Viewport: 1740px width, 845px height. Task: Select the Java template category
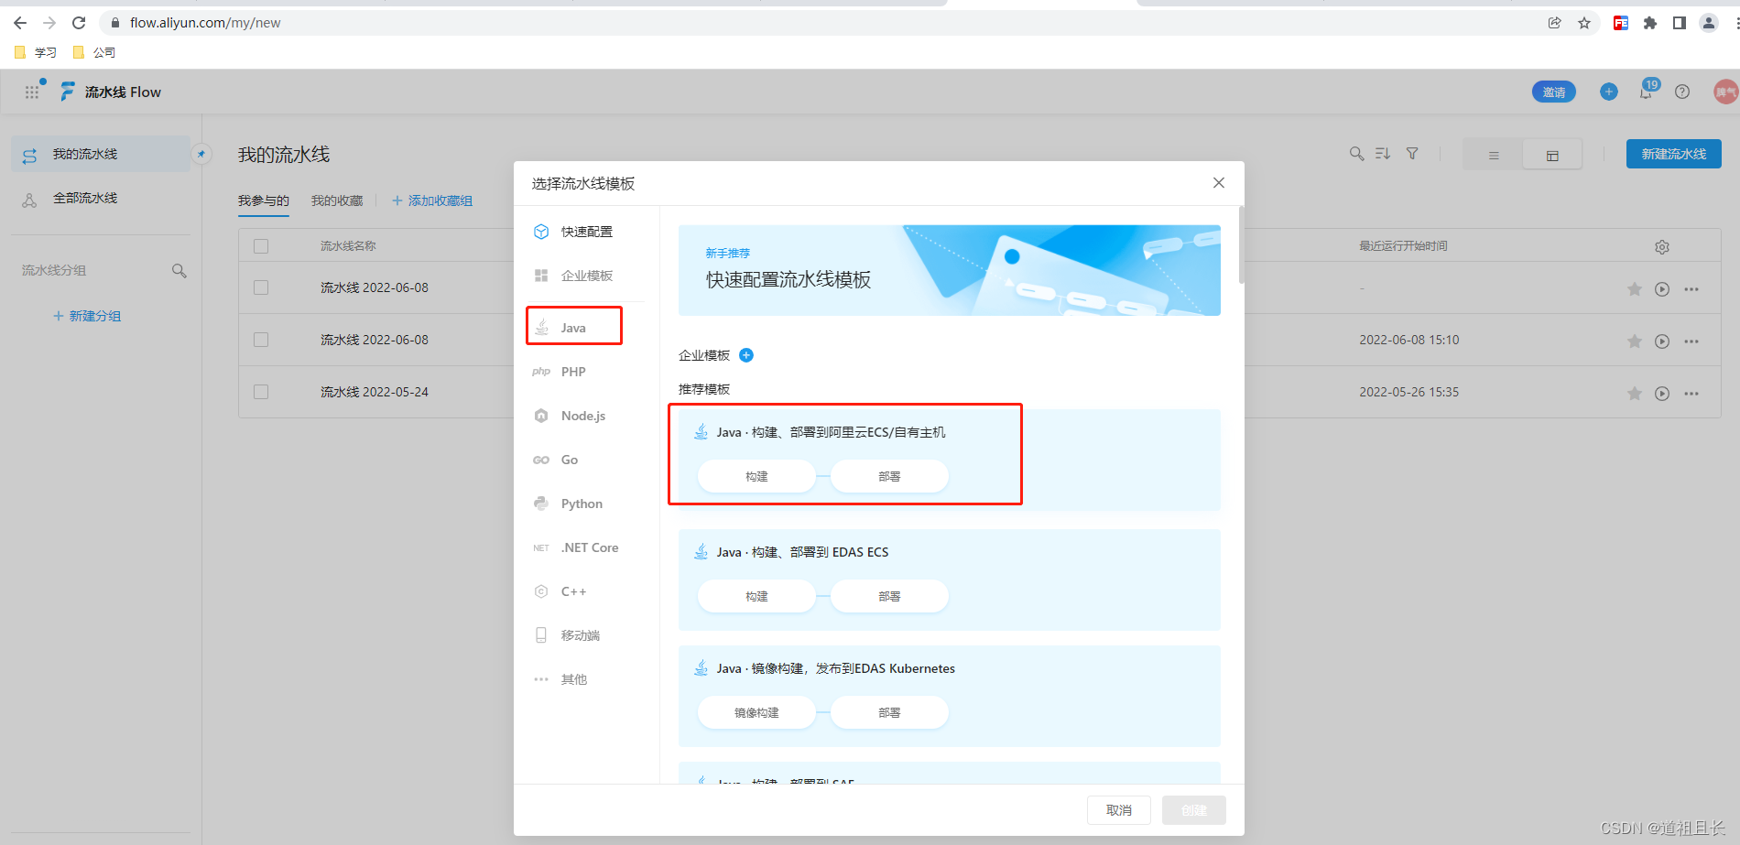click(x=574, y=328)
